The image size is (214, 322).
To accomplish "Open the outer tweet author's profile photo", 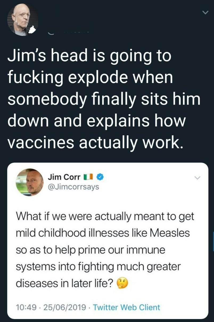I will (22, 20).
